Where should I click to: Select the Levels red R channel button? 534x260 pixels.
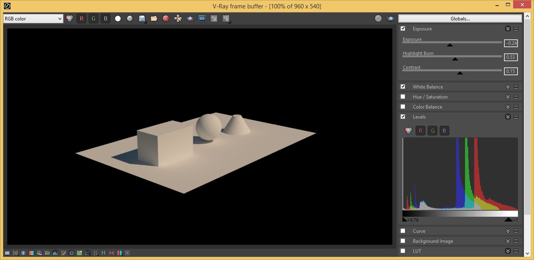point(420,131)
